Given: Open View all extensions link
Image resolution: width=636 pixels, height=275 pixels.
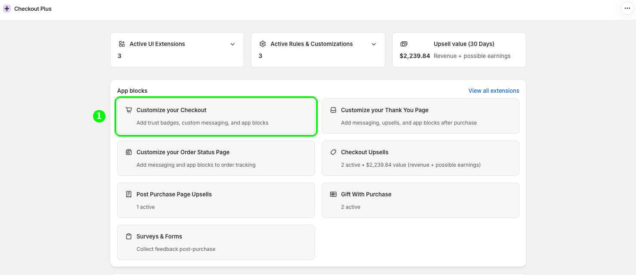Looking at the screenshot, I should (493, 91).
